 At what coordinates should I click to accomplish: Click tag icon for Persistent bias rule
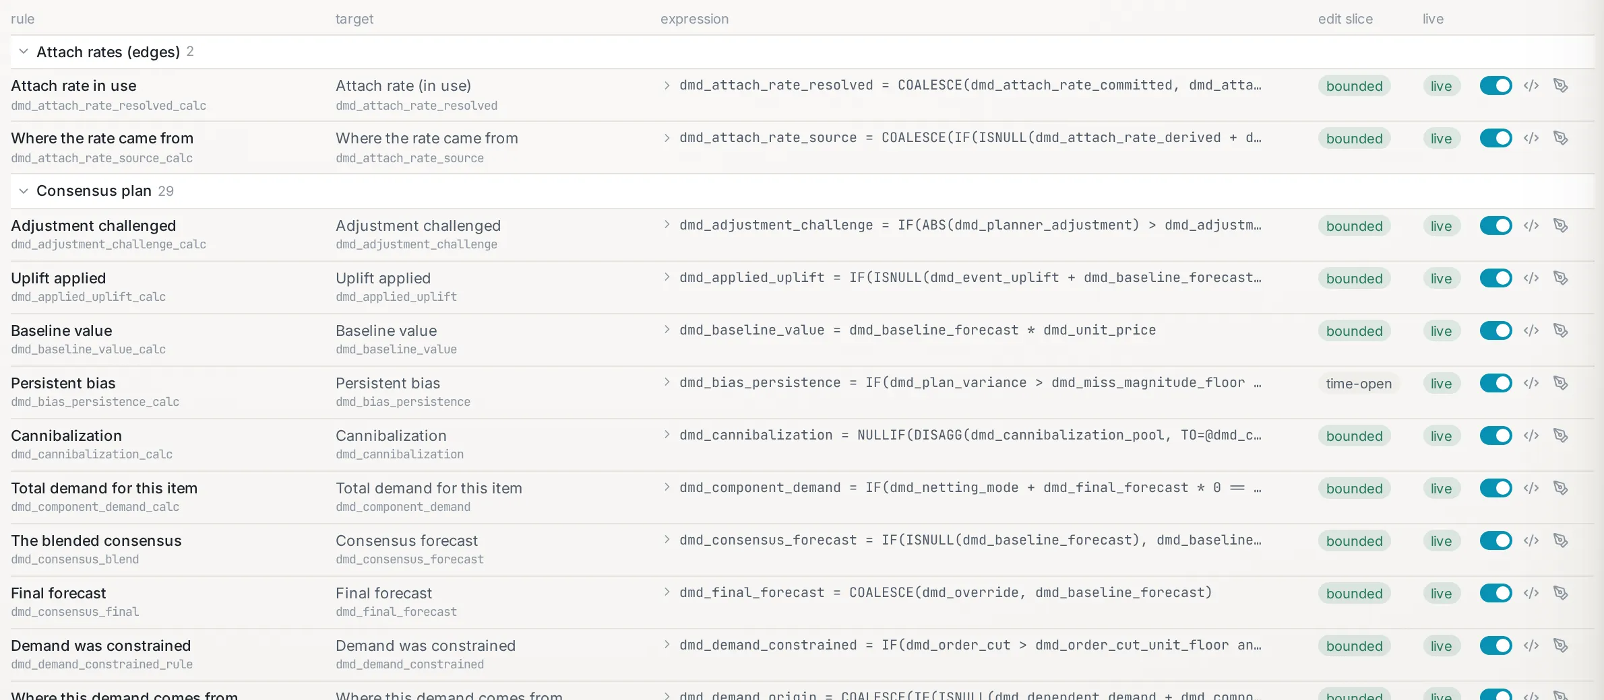pyautogui.click(x=1561, y=383)
